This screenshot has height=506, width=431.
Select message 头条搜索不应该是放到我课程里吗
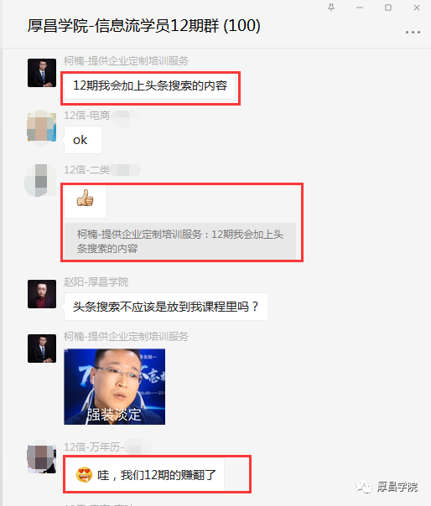coord(166,307)
